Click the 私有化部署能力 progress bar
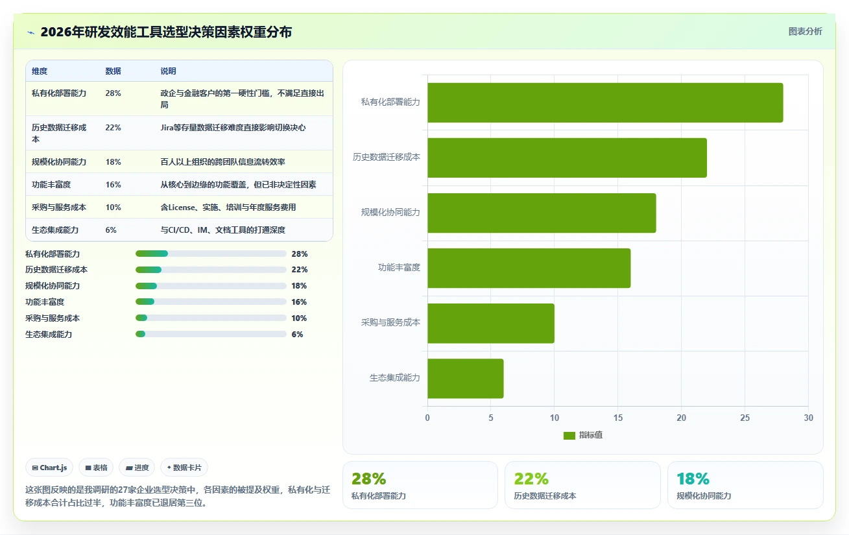The image size is (849, 535). tap(211, 254)
